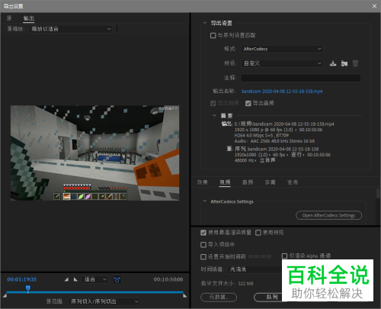Collapse AfterCodecs Settings section
381x309 pixels.
205,201
